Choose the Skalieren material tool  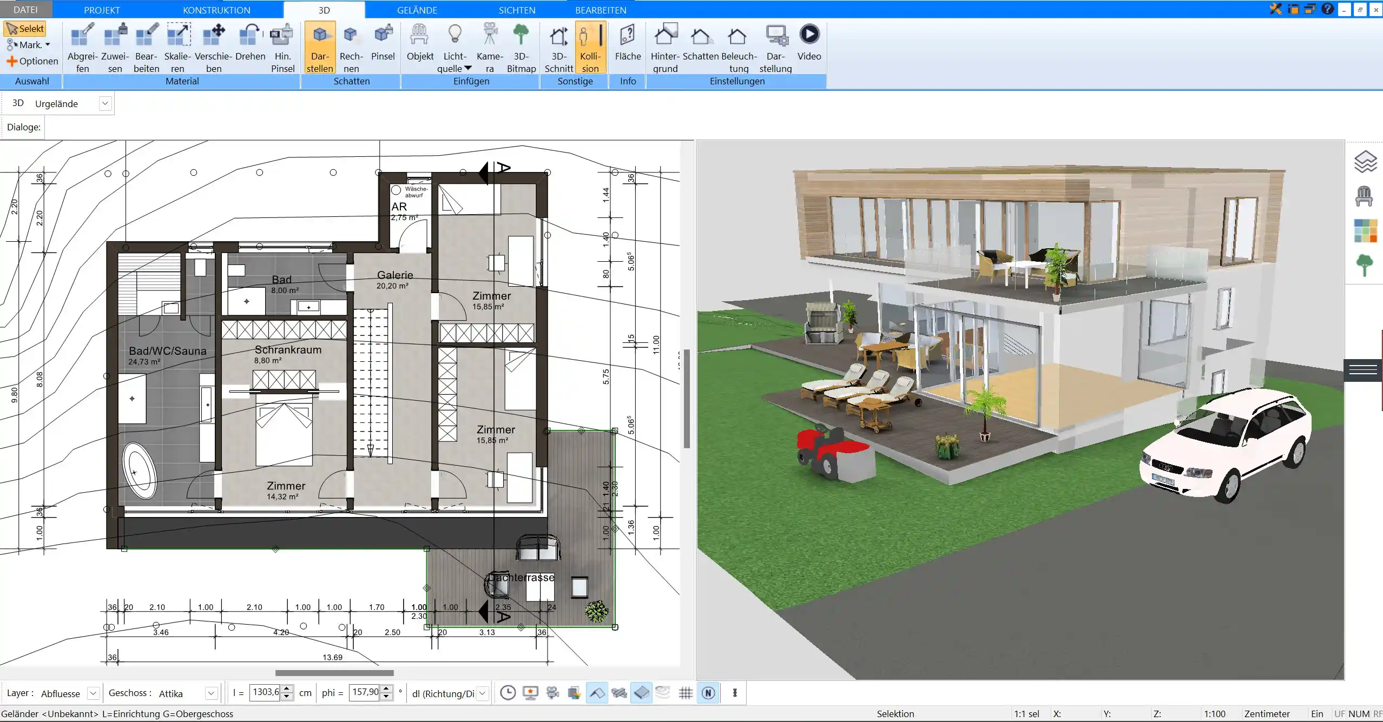coord(177,48)
